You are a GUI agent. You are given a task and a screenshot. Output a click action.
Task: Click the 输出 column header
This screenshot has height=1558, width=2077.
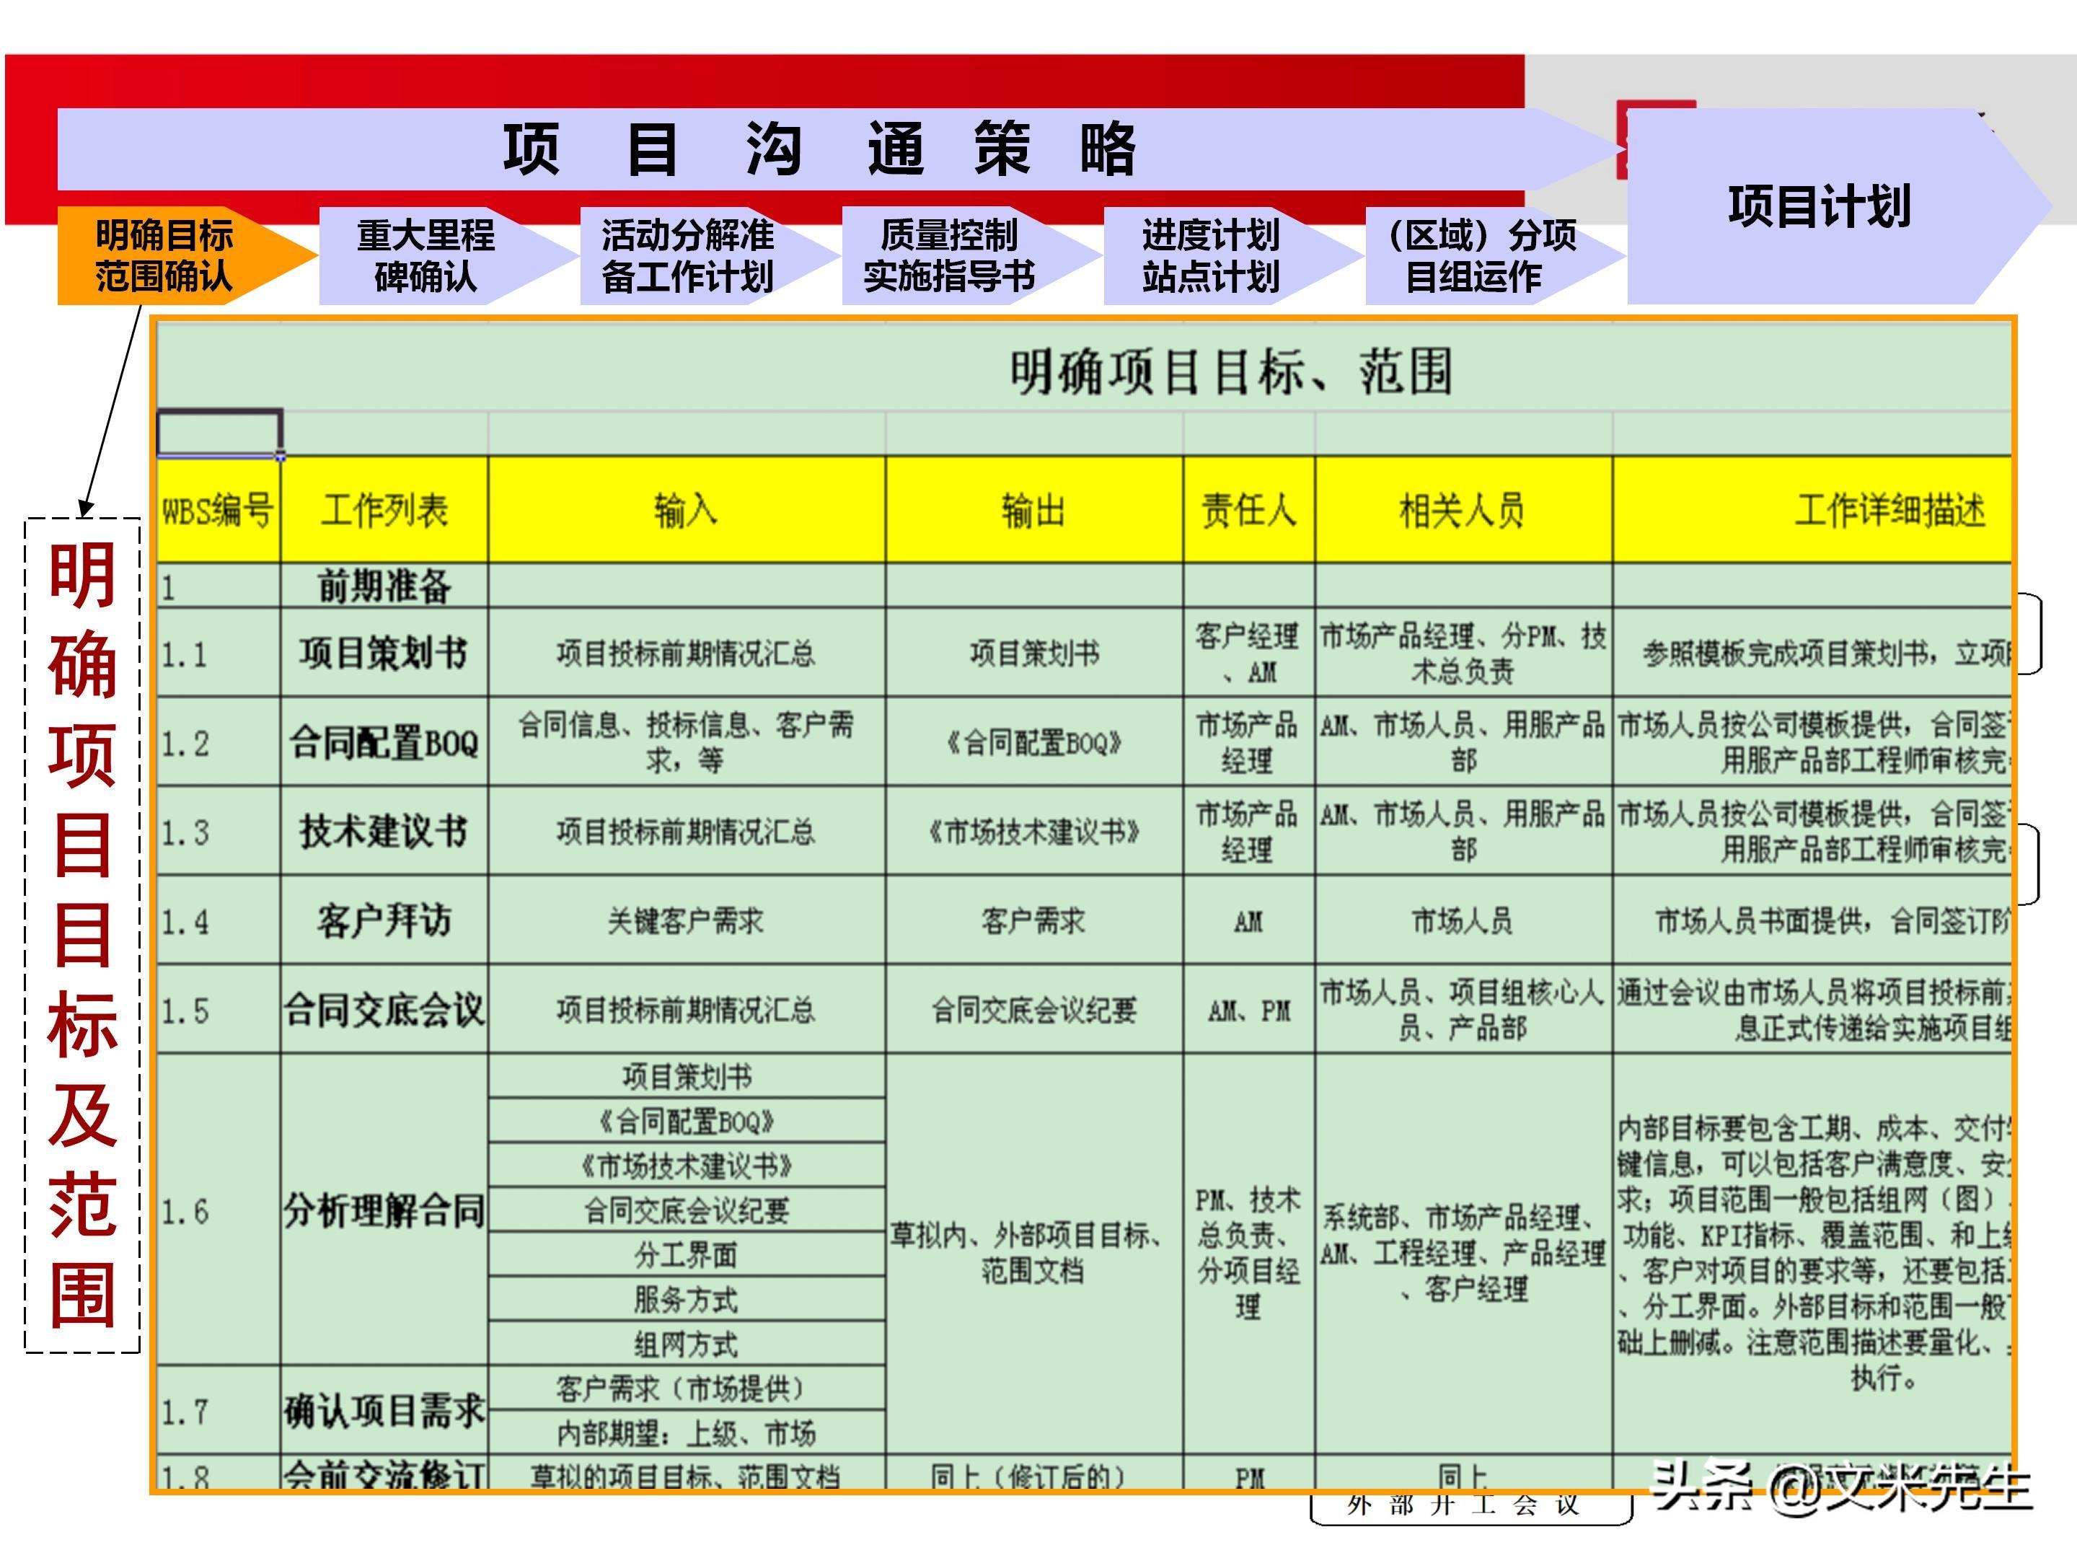pyautogui.click(x=1033, y=510)
